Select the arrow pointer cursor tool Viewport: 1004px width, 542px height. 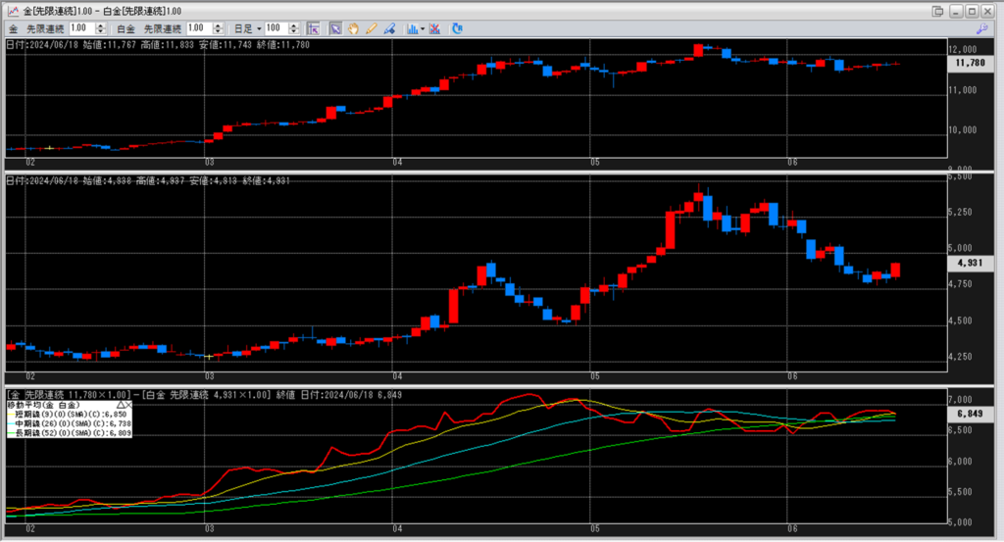click(x=335, y=28)
